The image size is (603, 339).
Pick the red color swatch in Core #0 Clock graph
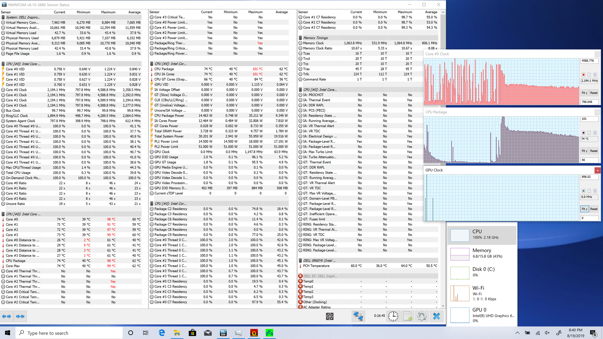pos(584,75)
